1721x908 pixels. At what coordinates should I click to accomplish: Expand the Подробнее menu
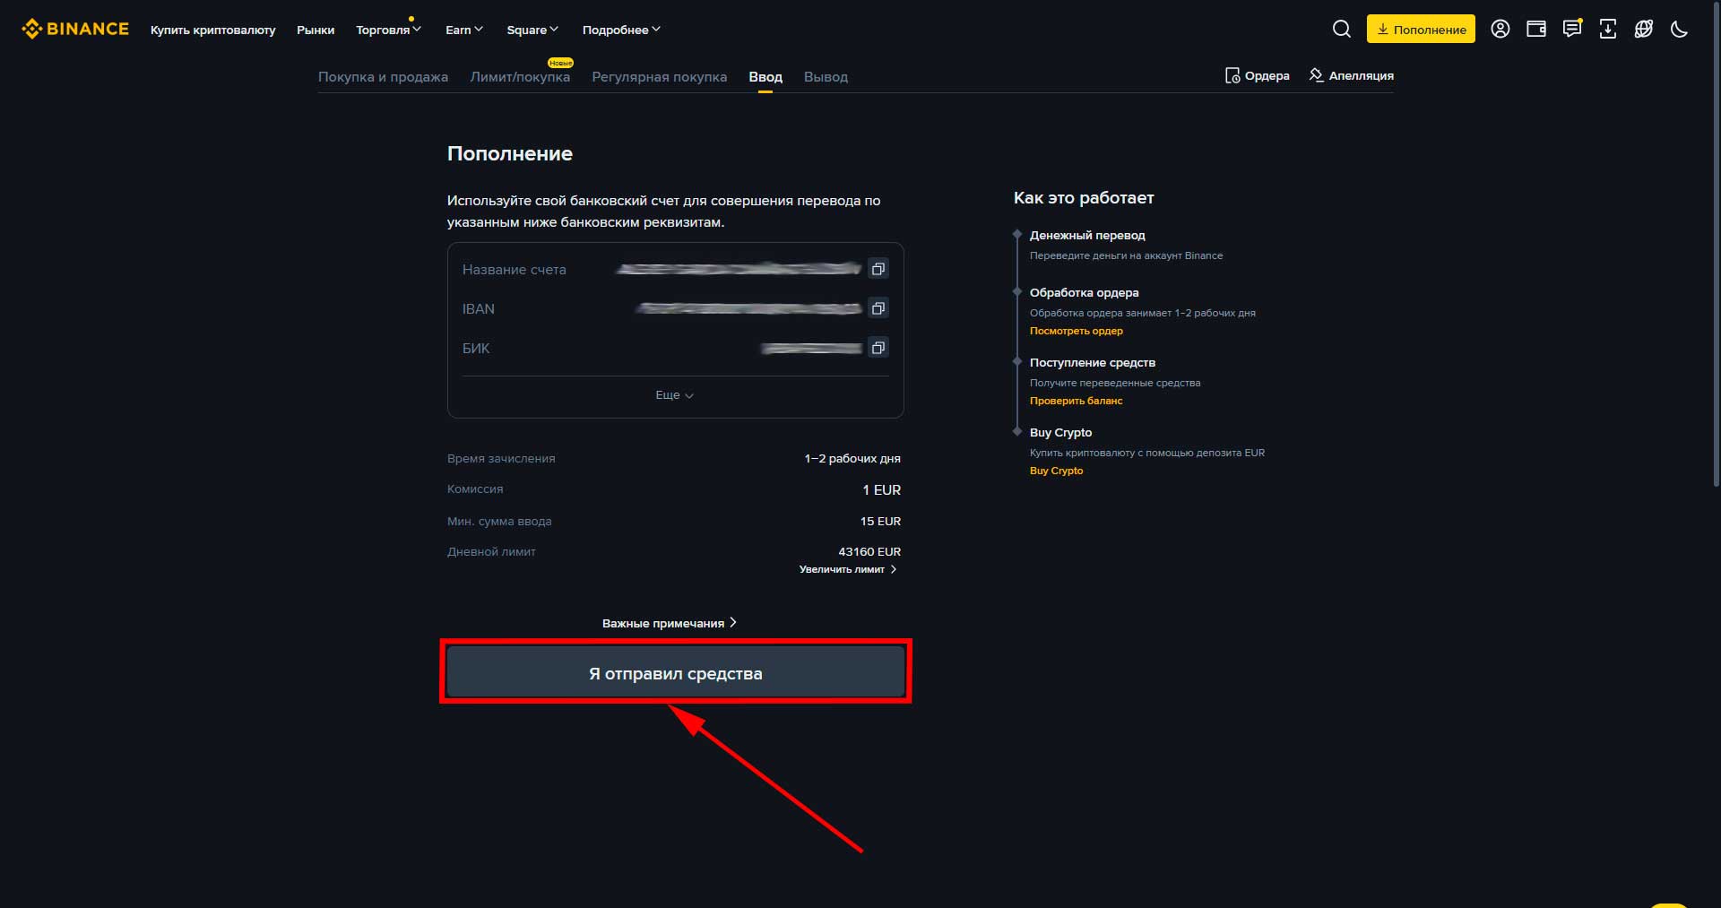tap(621, 30)
